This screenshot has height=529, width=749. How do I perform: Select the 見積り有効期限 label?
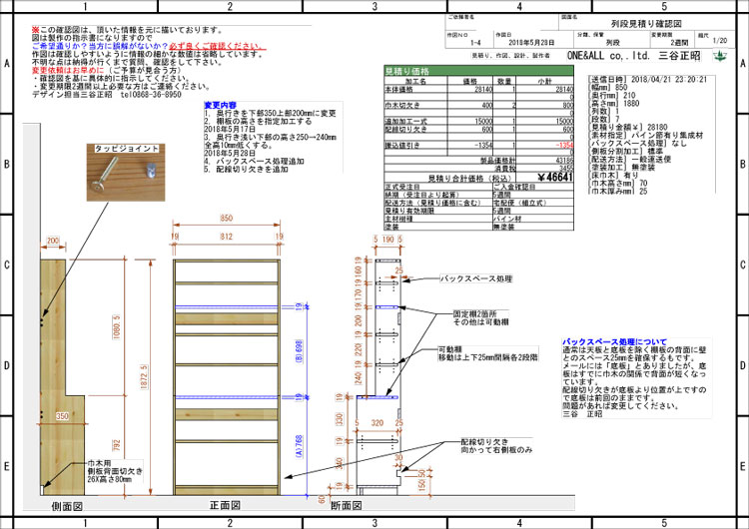409,211
